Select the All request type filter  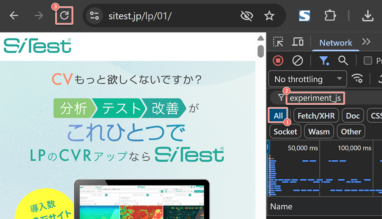click(278, 115)
